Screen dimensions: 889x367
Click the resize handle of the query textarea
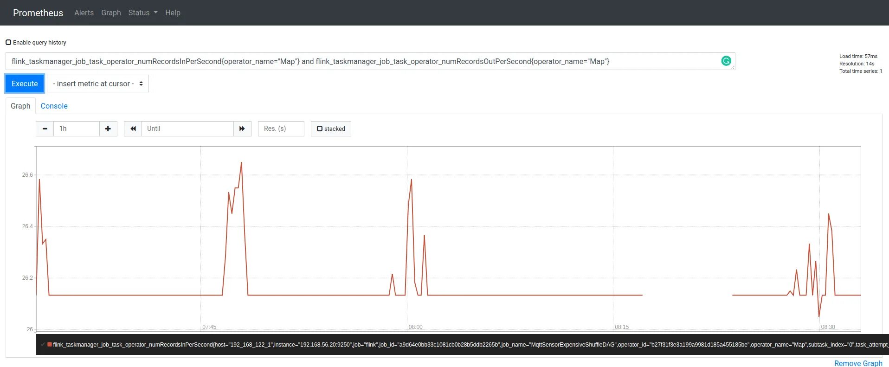(733, 68)
